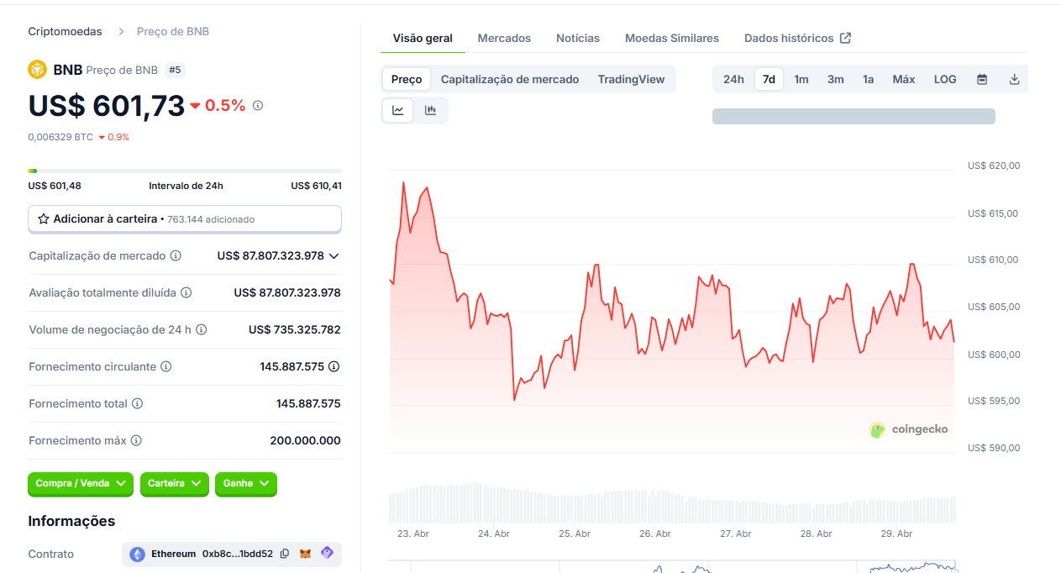Select the 1a time range
This screenshot has height=573, width=1061.
868,79
